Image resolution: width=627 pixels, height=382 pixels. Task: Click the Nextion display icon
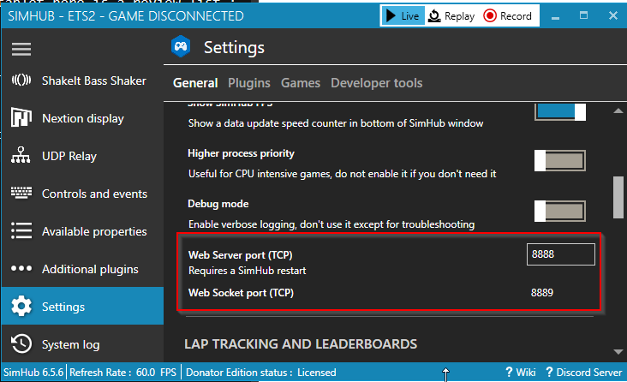tap(21, 117)
